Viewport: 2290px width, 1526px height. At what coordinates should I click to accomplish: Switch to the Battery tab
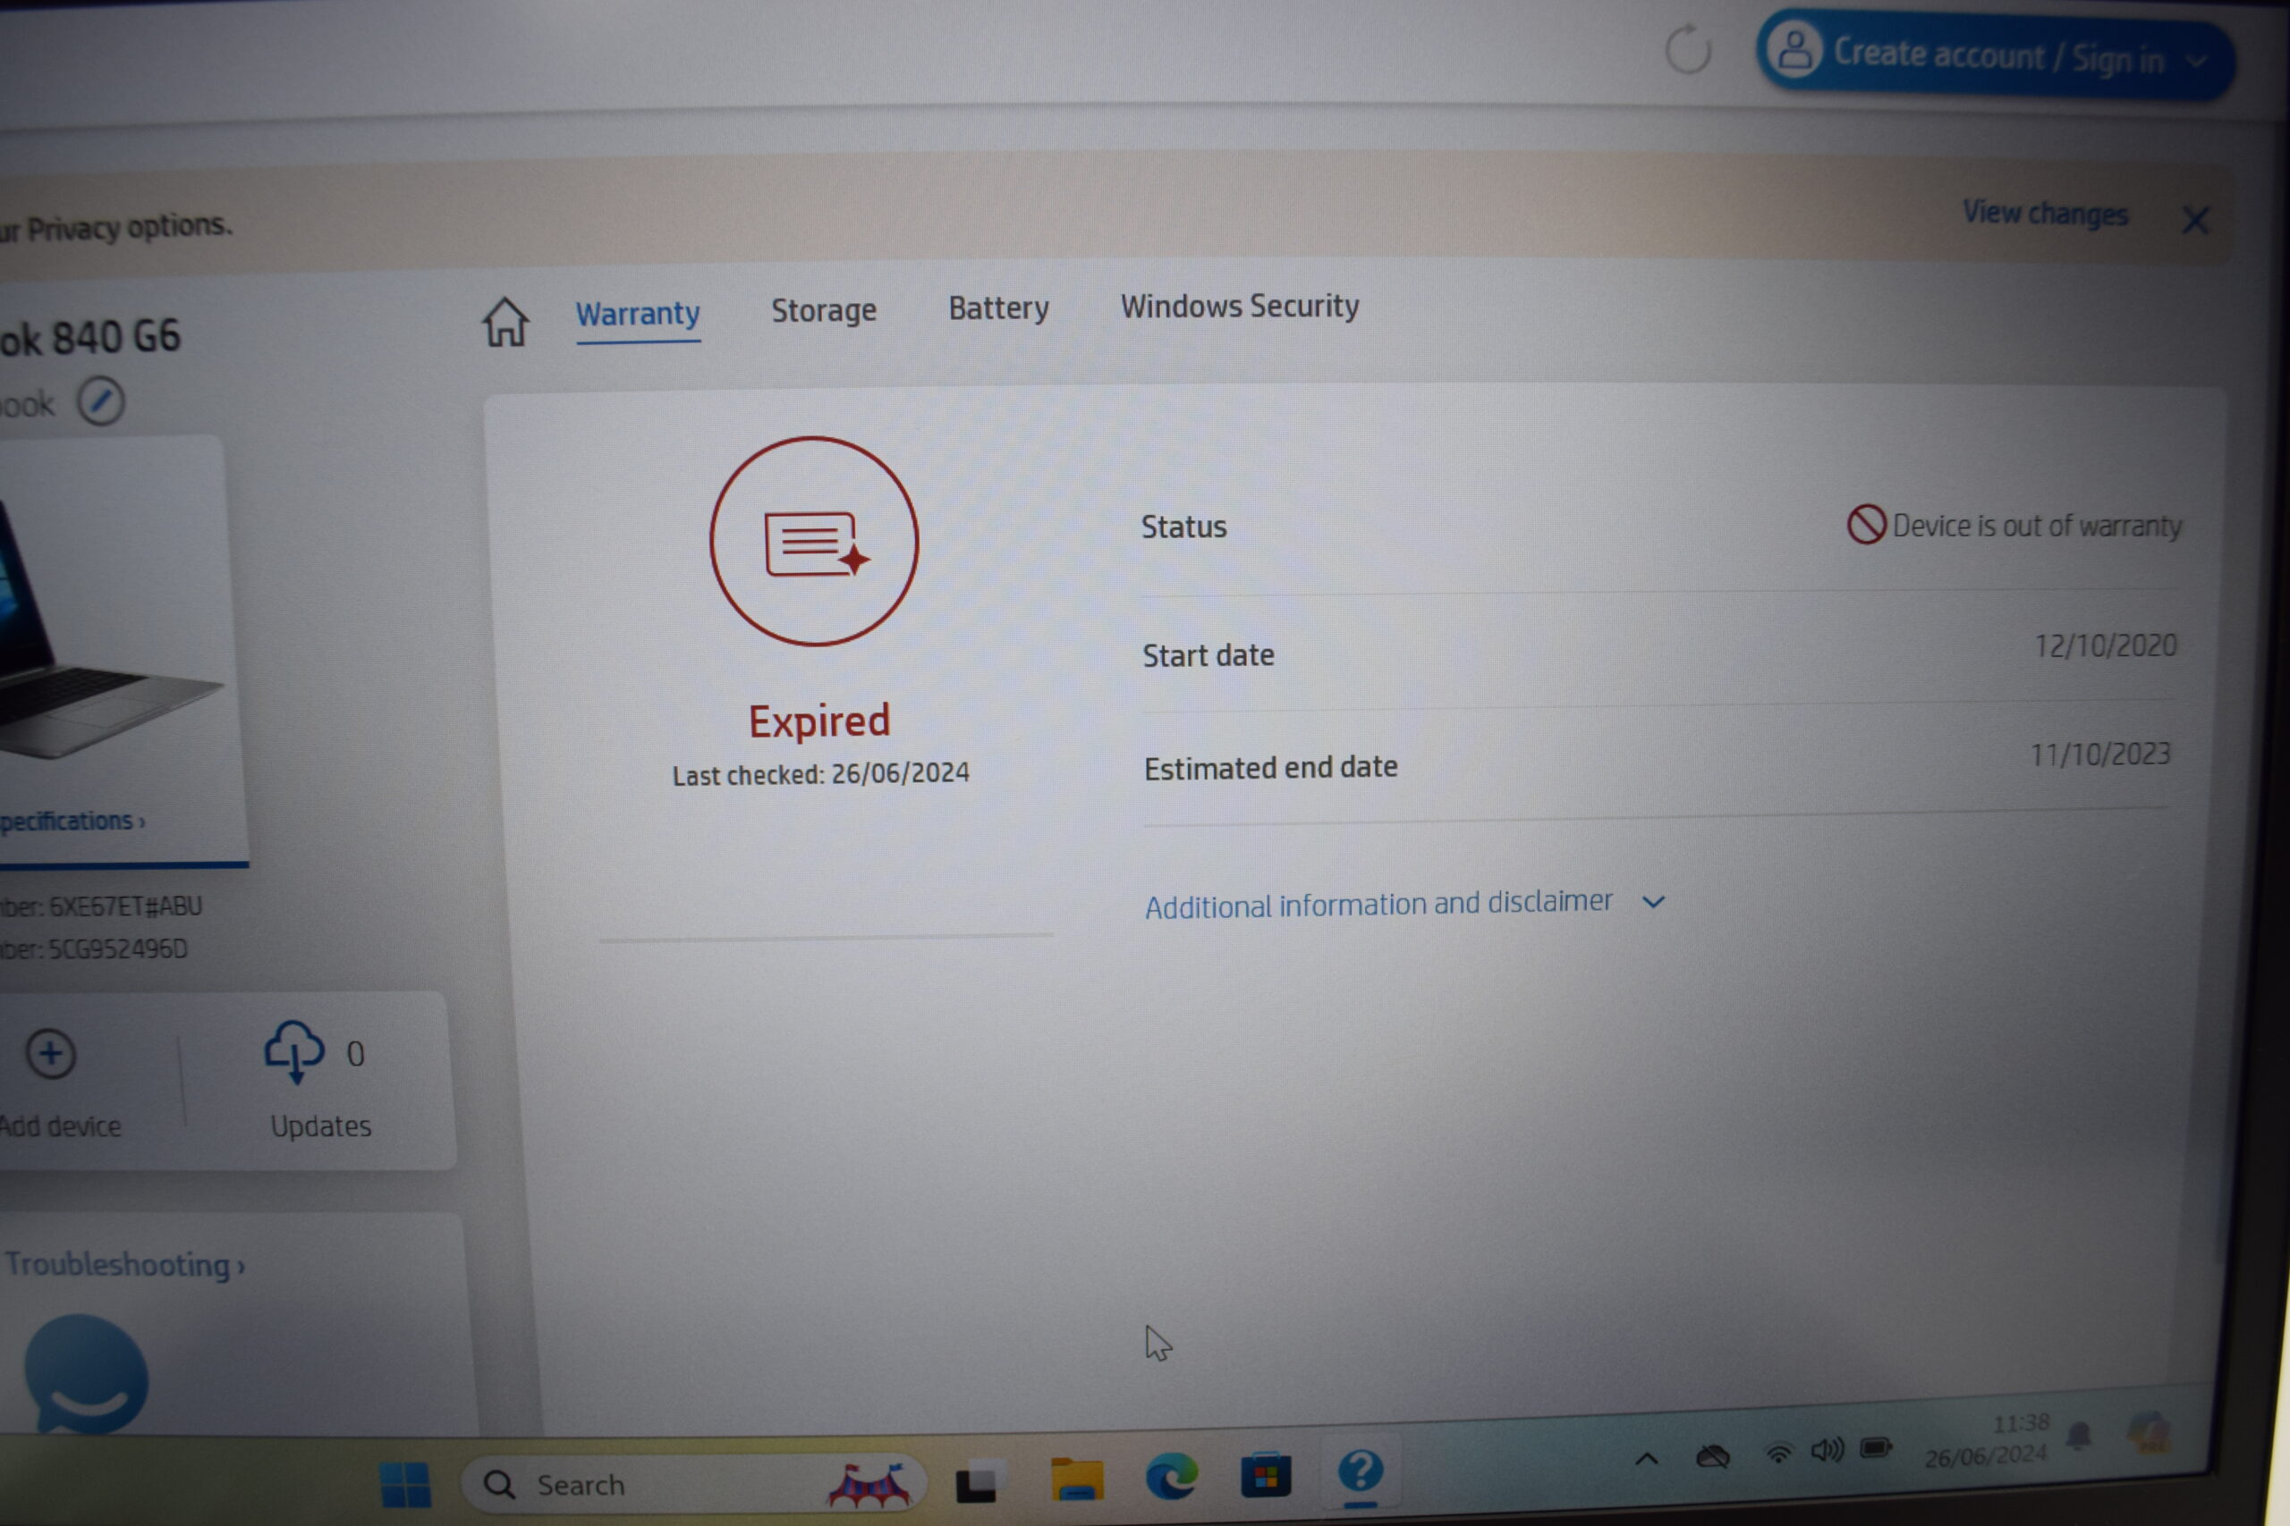[x=998, y=308]
